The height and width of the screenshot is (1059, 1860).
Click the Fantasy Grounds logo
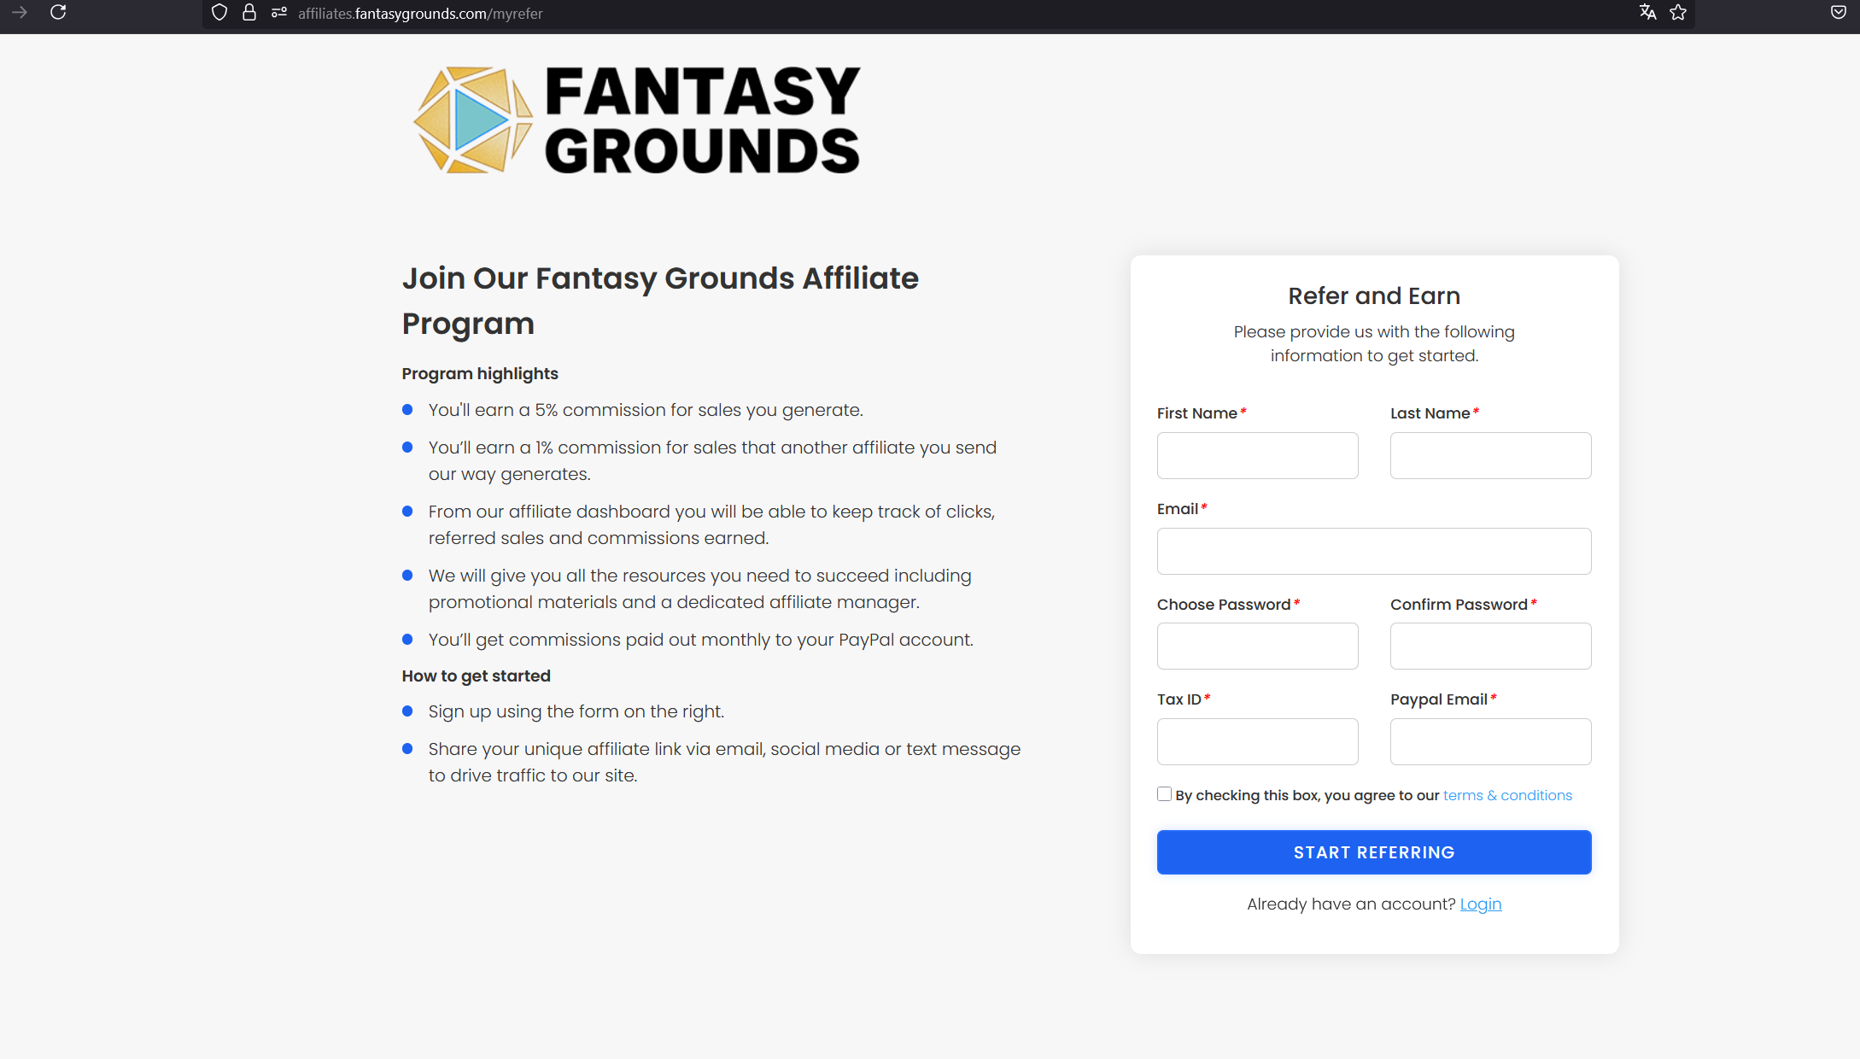coord(637,120)
